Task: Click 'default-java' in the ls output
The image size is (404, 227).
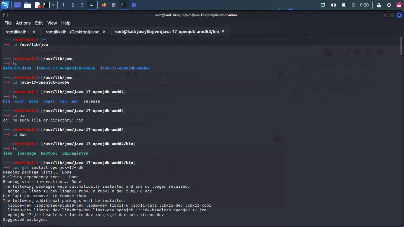Action: (17, 68)
